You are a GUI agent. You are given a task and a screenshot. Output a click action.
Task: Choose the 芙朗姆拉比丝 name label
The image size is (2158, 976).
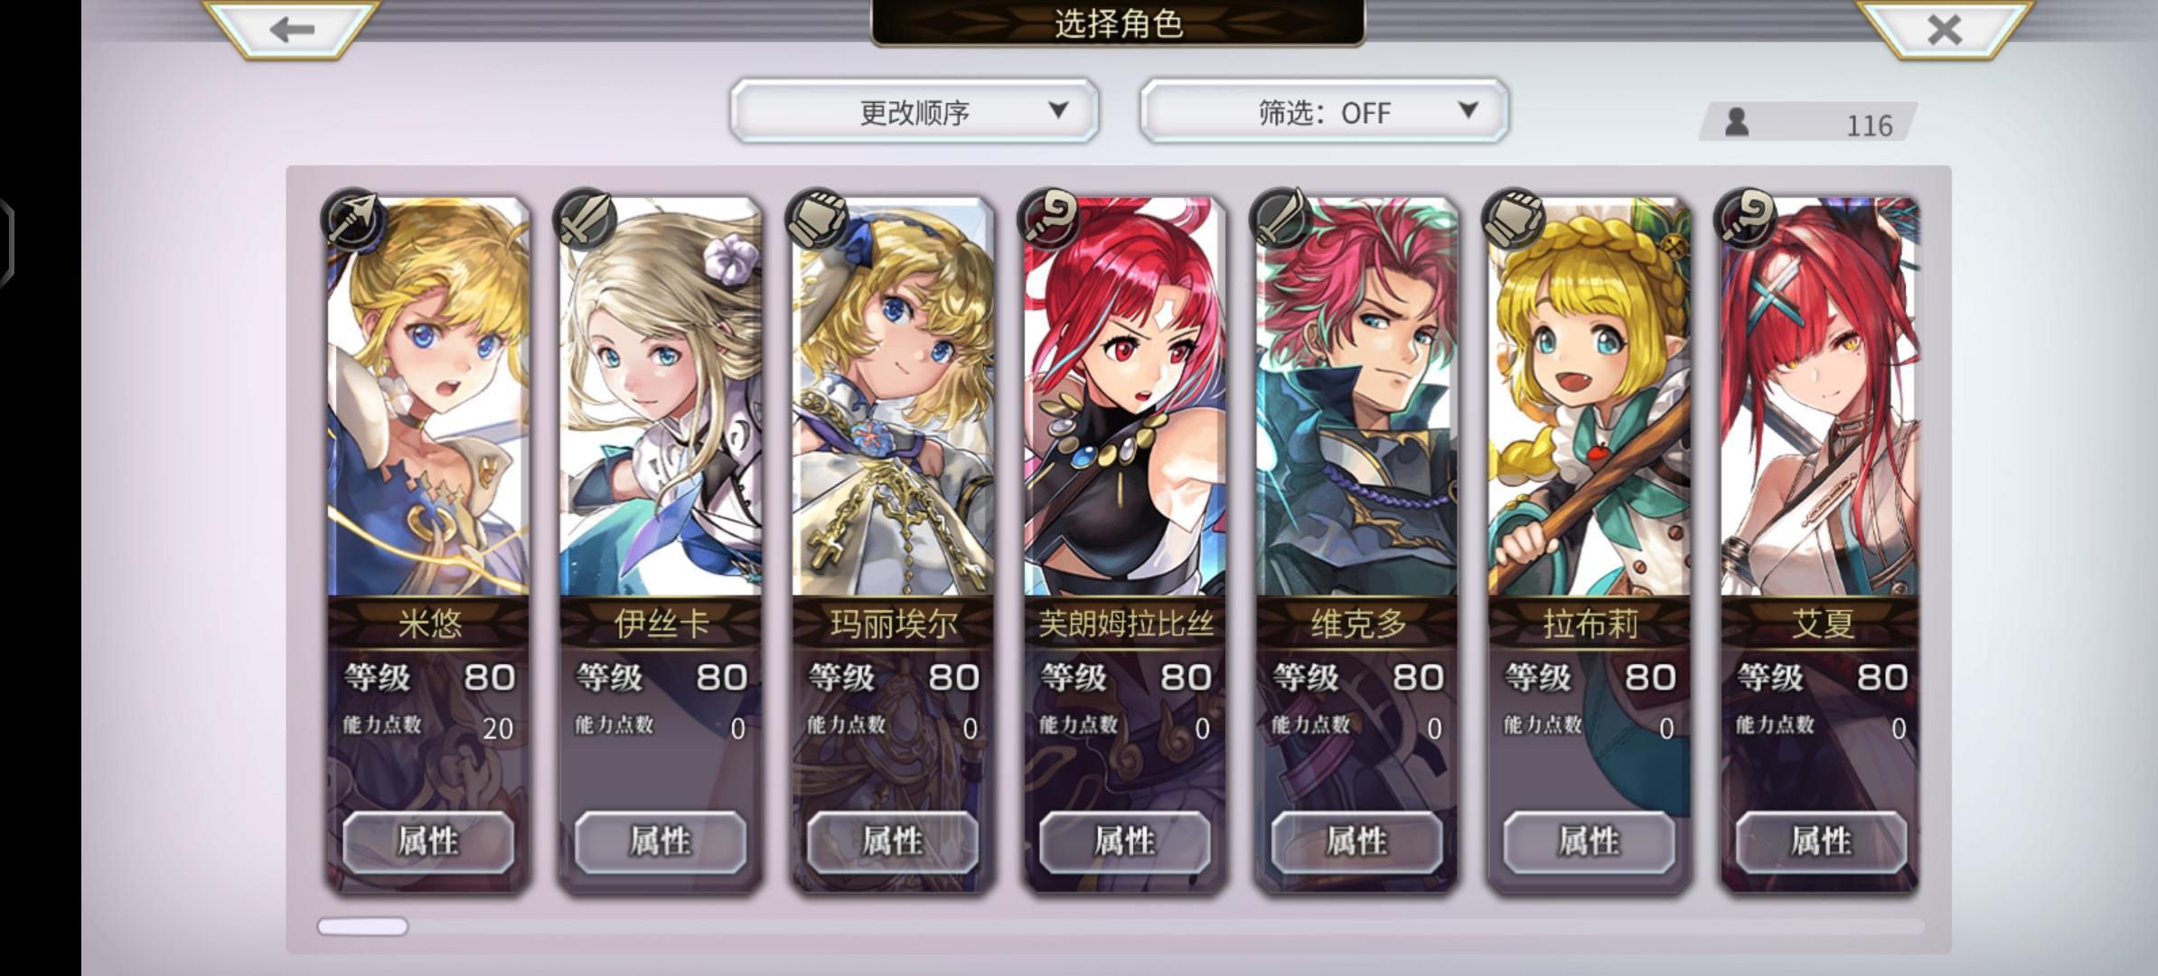tap(1125, 624)
